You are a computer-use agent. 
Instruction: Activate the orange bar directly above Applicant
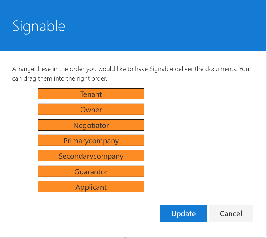tap(91, 171)
